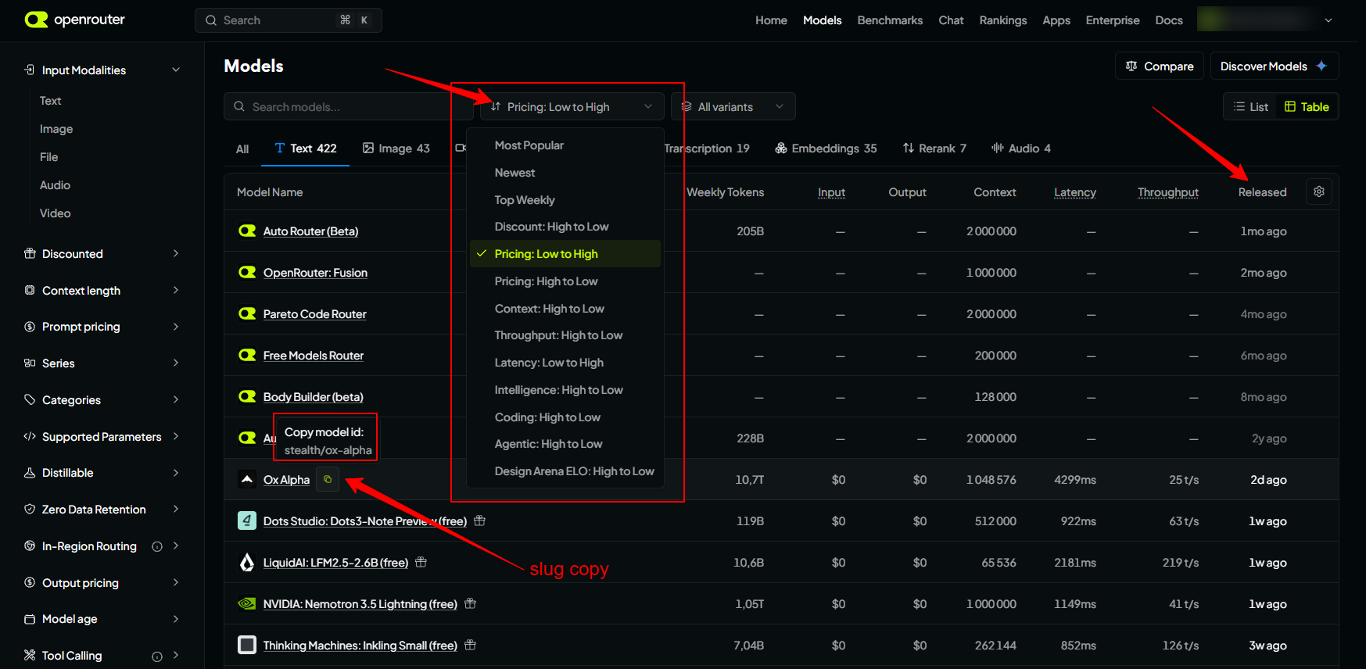1366x669 pixels.
Task: Open the Audio 4 tab
Action: coord(1021,148)
